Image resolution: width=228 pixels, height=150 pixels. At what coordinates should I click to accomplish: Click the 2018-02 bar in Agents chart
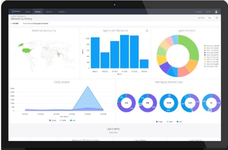point(105,60)
